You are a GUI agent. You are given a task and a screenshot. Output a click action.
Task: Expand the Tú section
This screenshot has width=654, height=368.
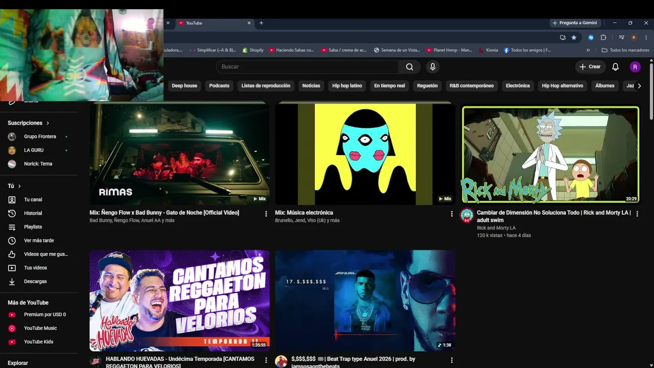pyautogui.click(x=14, y=186)
